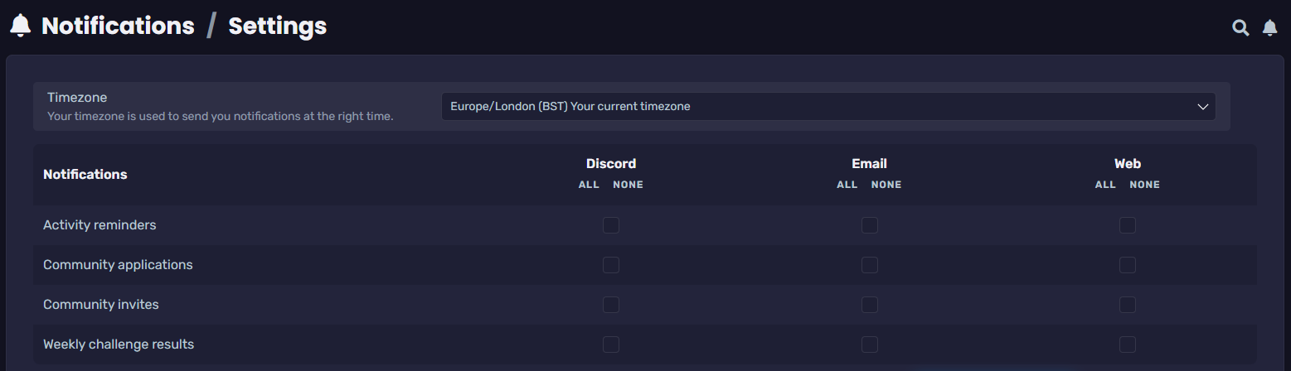Open the notifications bell in top-right corner
The width and height of the screenshot is (1291, 371).
click(x=1269, y=28)
